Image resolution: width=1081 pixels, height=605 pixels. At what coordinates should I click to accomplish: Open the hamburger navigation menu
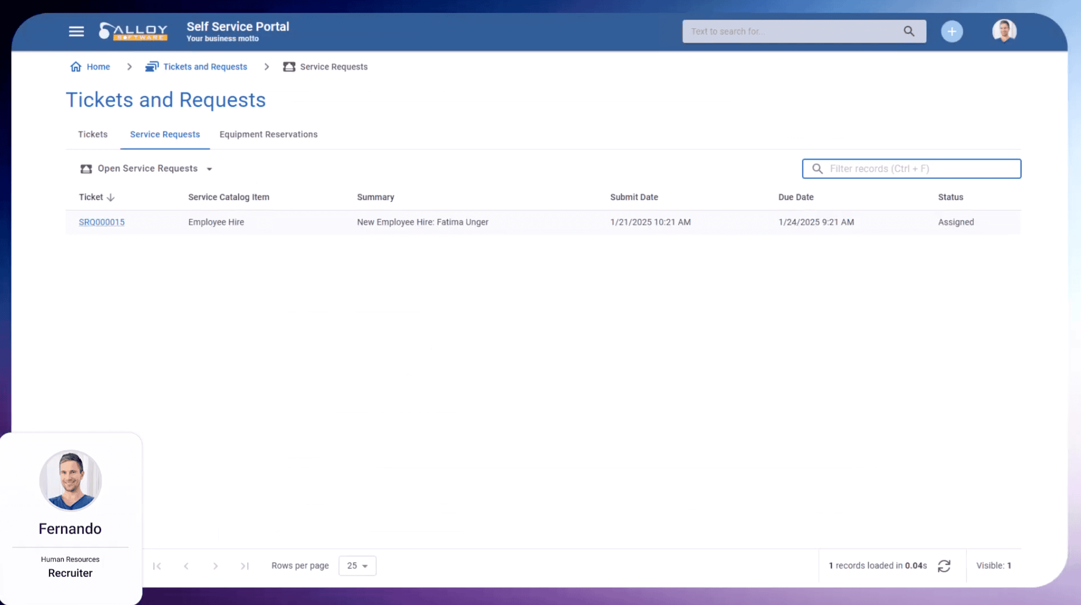coord(76,31)
